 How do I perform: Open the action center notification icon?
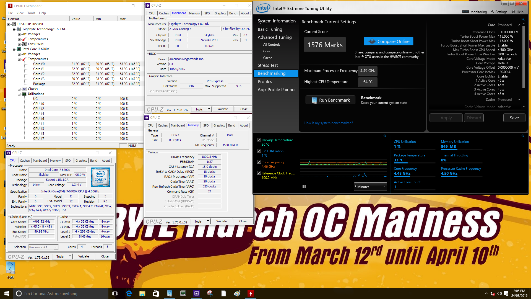(506, 293)
